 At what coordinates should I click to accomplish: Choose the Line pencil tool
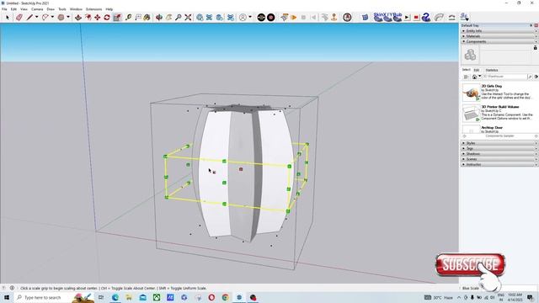29,17
